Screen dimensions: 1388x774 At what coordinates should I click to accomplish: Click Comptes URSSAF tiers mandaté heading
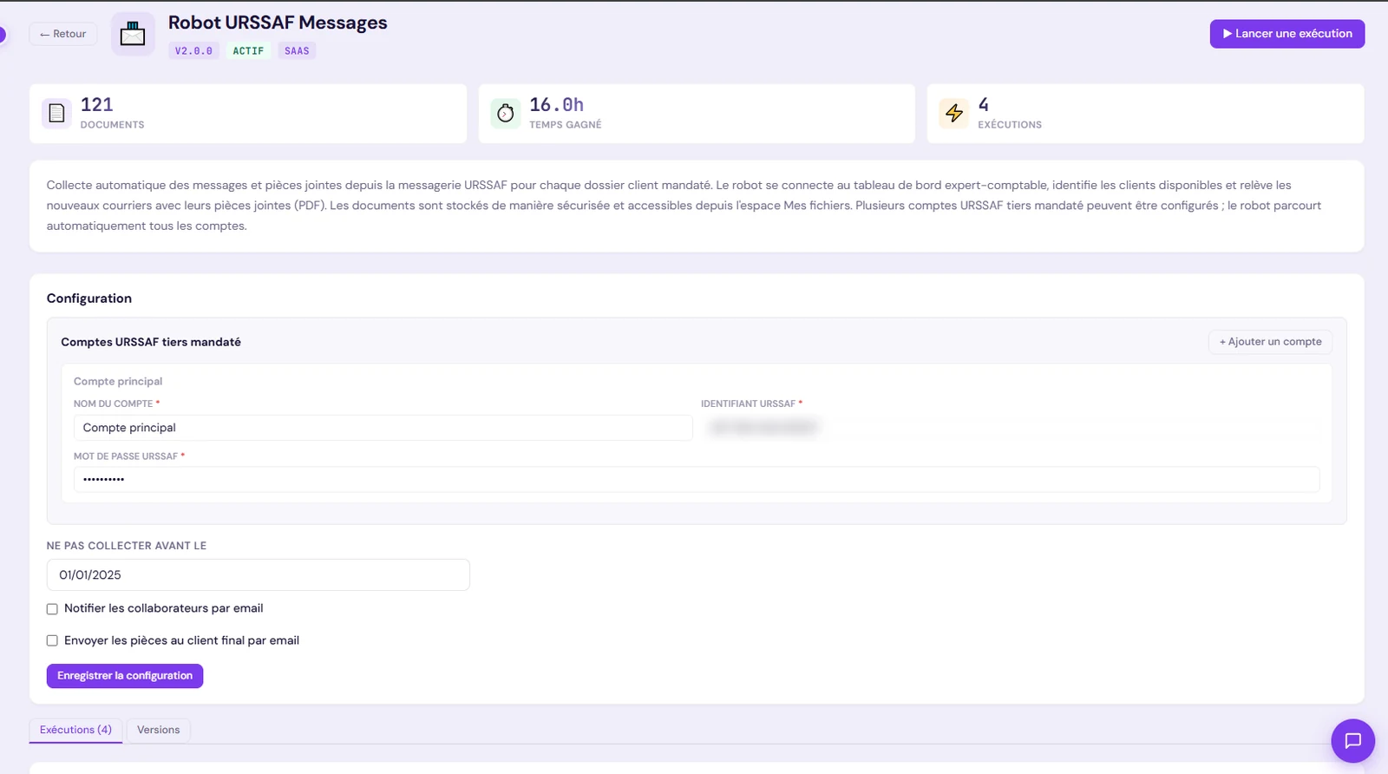pyautogui.click(x=151, y=342)
